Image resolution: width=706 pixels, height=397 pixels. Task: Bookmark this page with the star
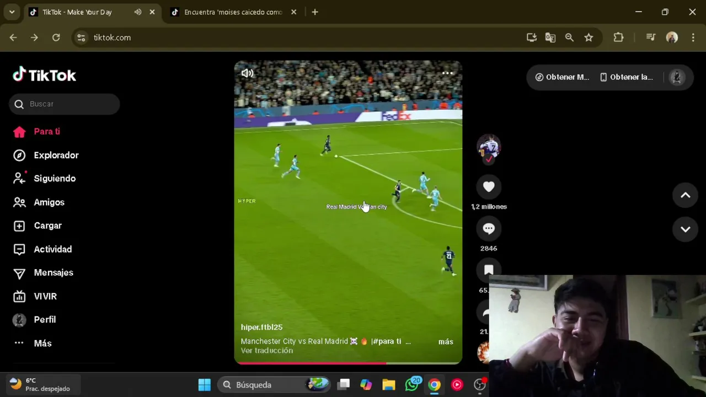click(589, 37)
